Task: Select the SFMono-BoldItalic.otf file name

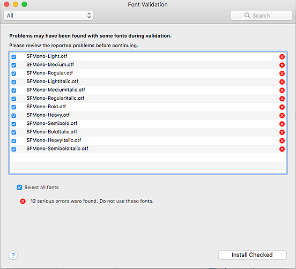Action: pyautogui.click(x=51, y=132)
